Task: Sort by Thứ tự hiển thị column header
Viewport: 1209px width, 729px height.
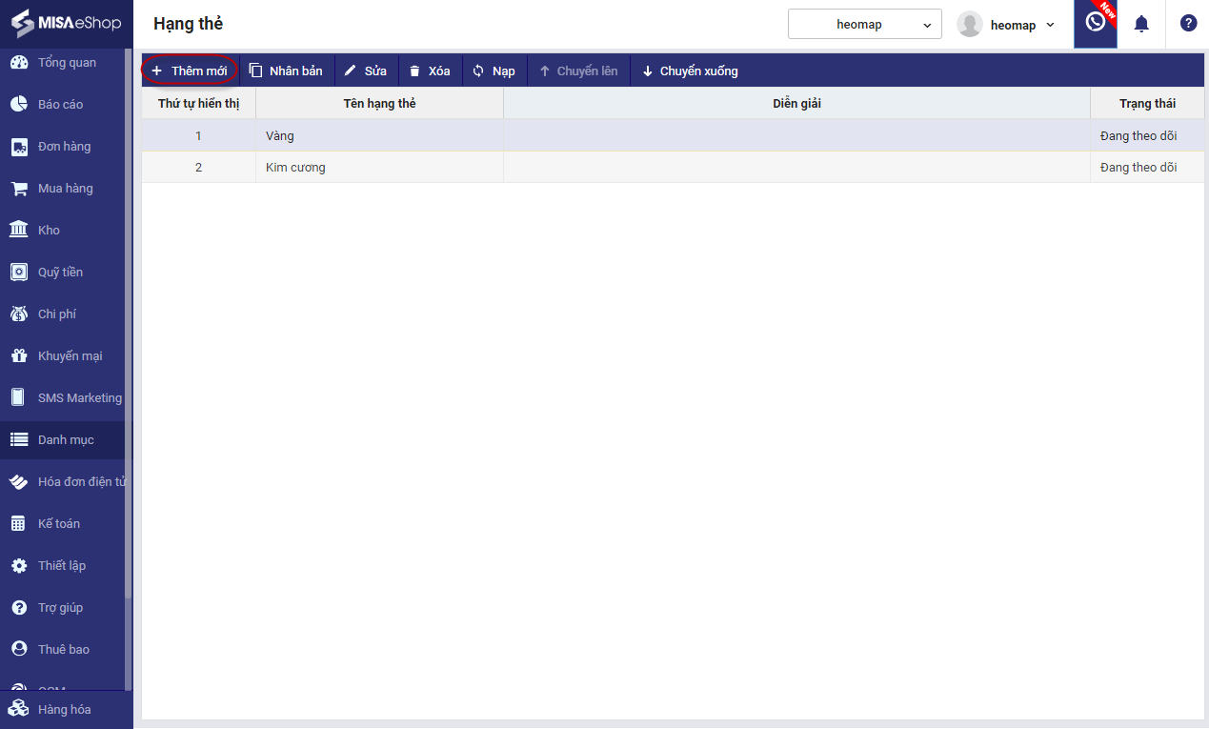Action: [x=198, y=103]
